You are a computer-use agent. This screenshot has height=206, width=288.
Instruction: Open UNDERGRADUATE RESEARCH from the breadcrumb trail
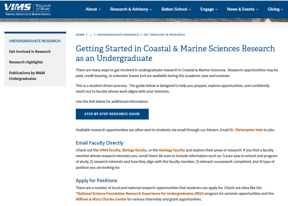[x=118, y=35]
